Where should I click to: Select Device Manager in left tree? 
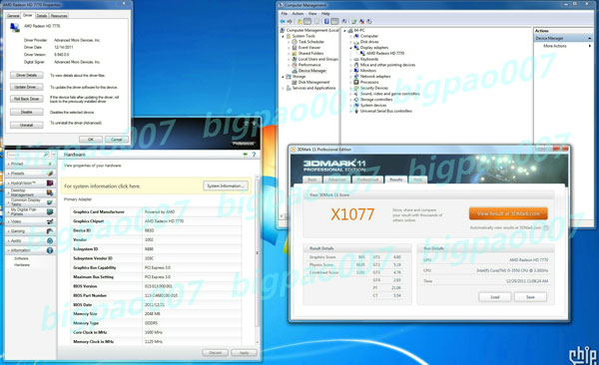tap(312, 71)
